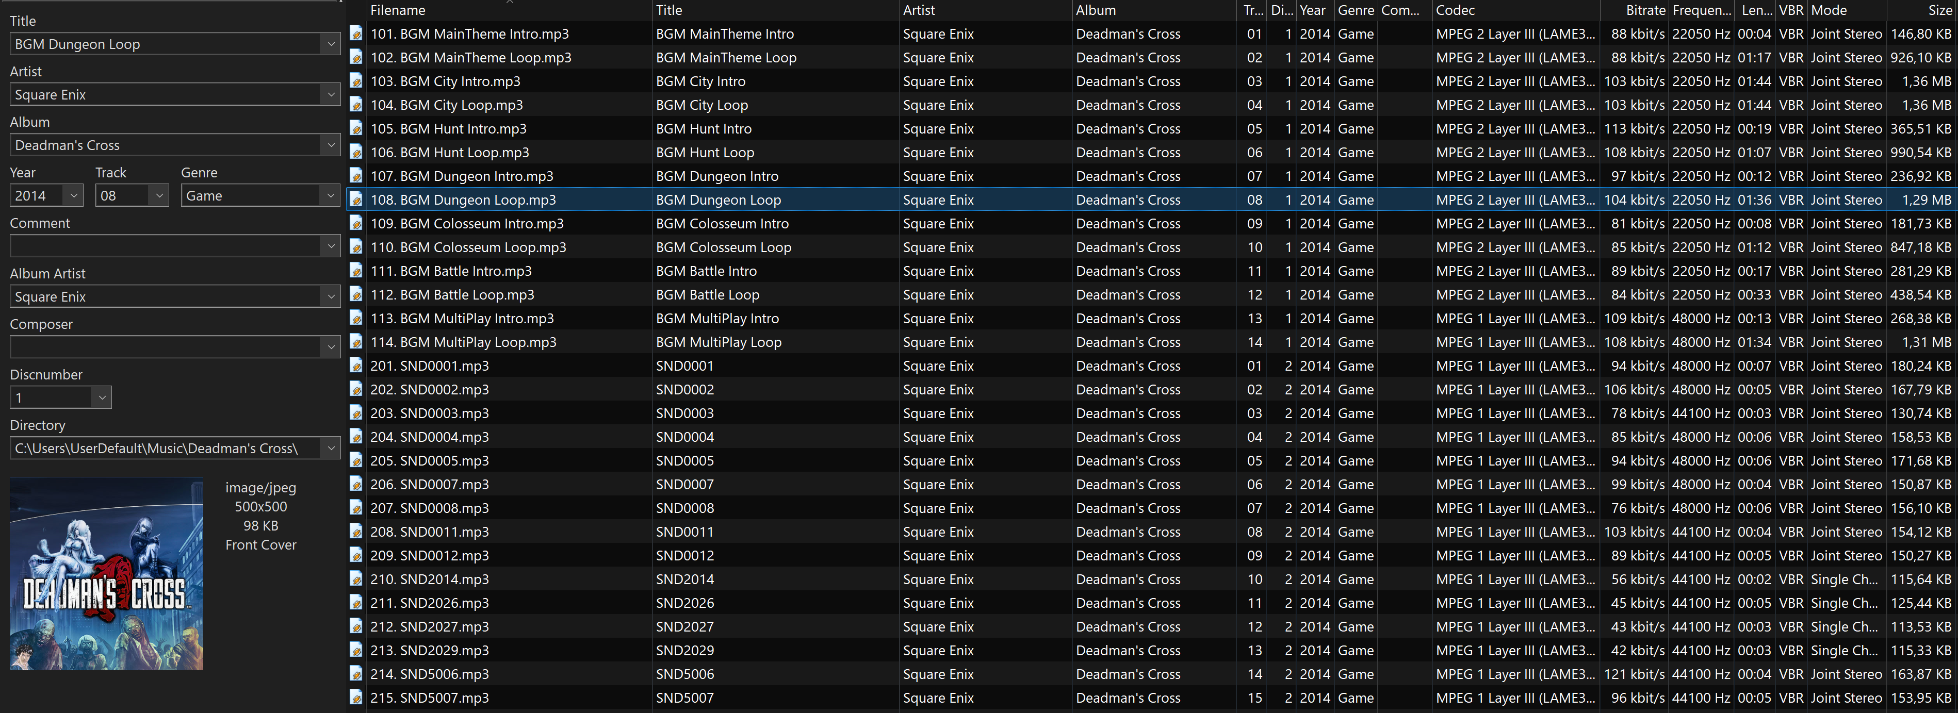Open the Year dropdown showing 2014
1958x713 pixels.
(x=74, y=196)
